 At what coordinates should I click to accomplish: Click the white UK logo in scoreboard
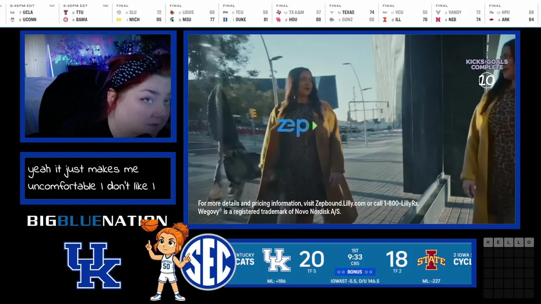[276, 260]
